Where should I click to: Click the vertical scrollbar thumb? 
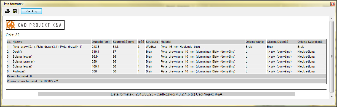click(x=331, y=57)
